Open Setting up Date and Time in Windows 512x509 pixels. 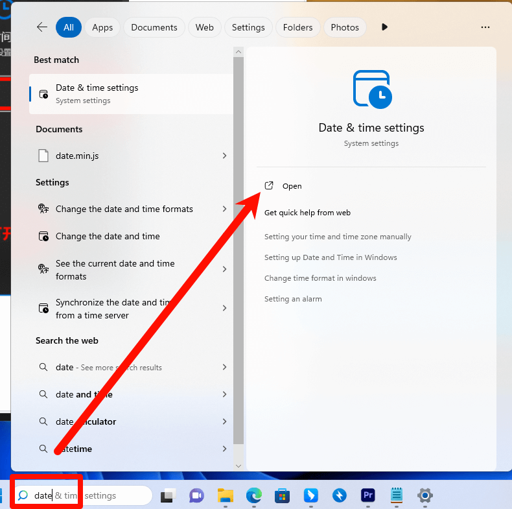(x=331, y=257)
